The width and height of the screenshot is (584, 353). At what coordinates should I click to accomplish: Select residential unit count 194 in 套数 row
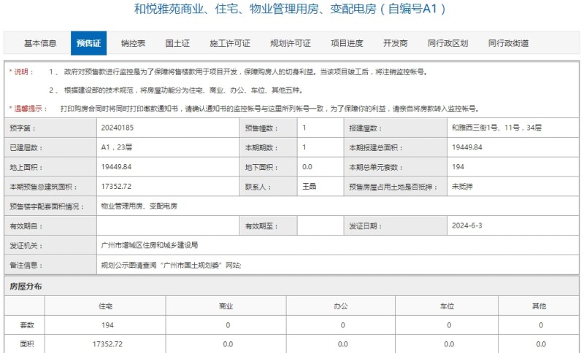point(107,325)
